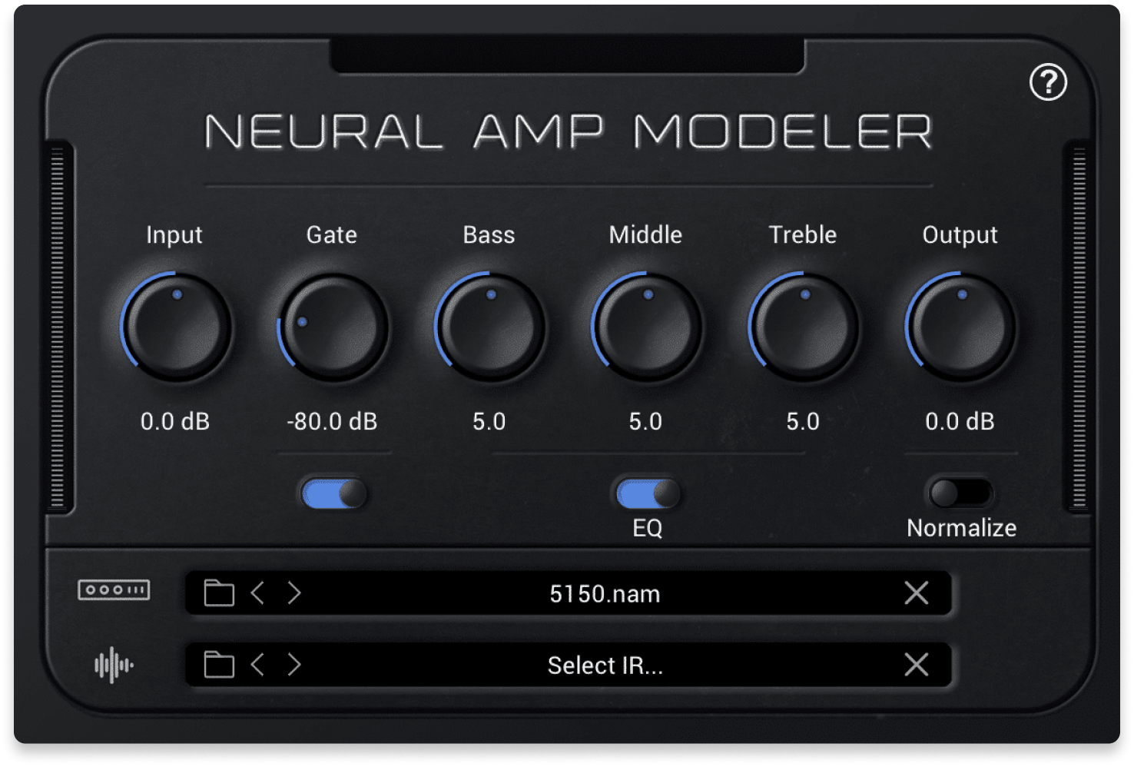Load the next amp model with the right chevron

click(x=294, y=593)
